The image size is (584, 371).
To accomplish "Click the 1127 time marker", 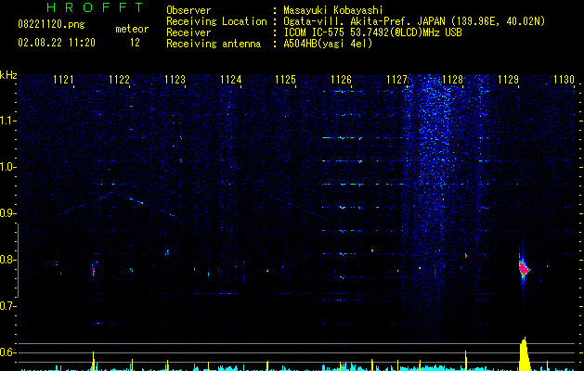I will coord(396,80).
